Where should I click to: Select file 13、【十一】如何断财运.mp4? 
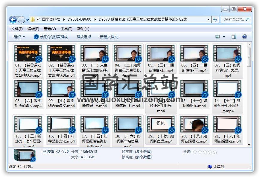coord(194,94)
